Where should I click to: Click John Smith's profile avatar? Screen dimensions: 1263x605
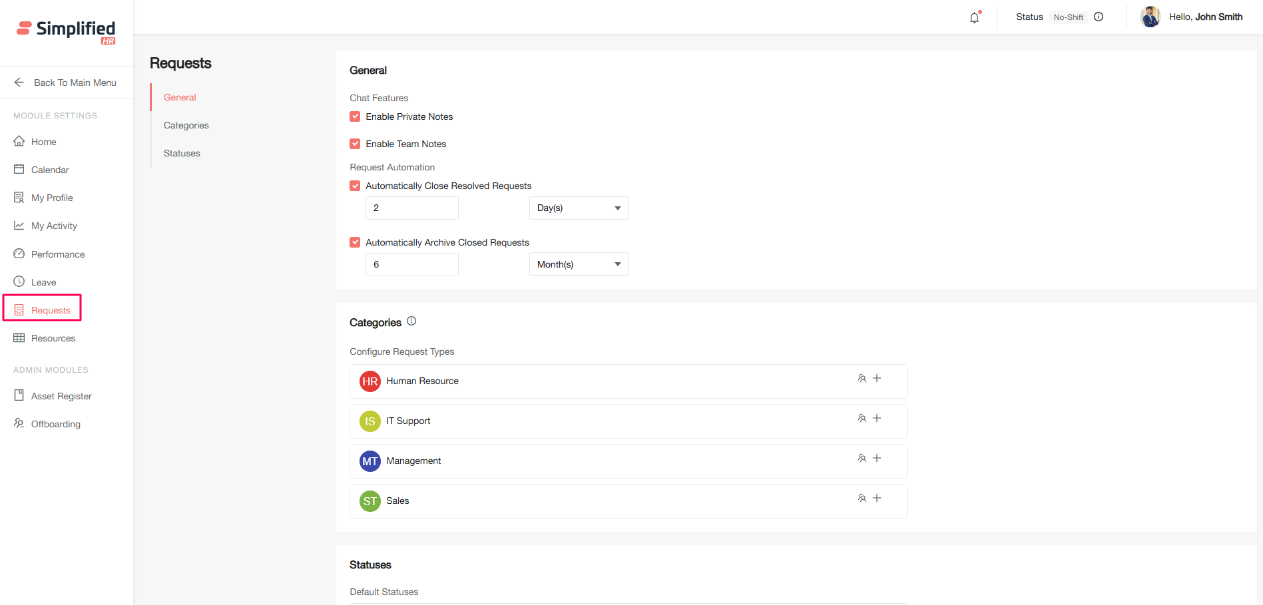click(1150, 17)
